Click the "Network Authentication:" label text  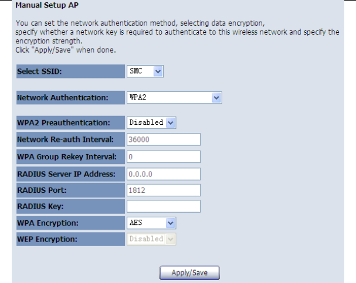click(x=63, y=98)
